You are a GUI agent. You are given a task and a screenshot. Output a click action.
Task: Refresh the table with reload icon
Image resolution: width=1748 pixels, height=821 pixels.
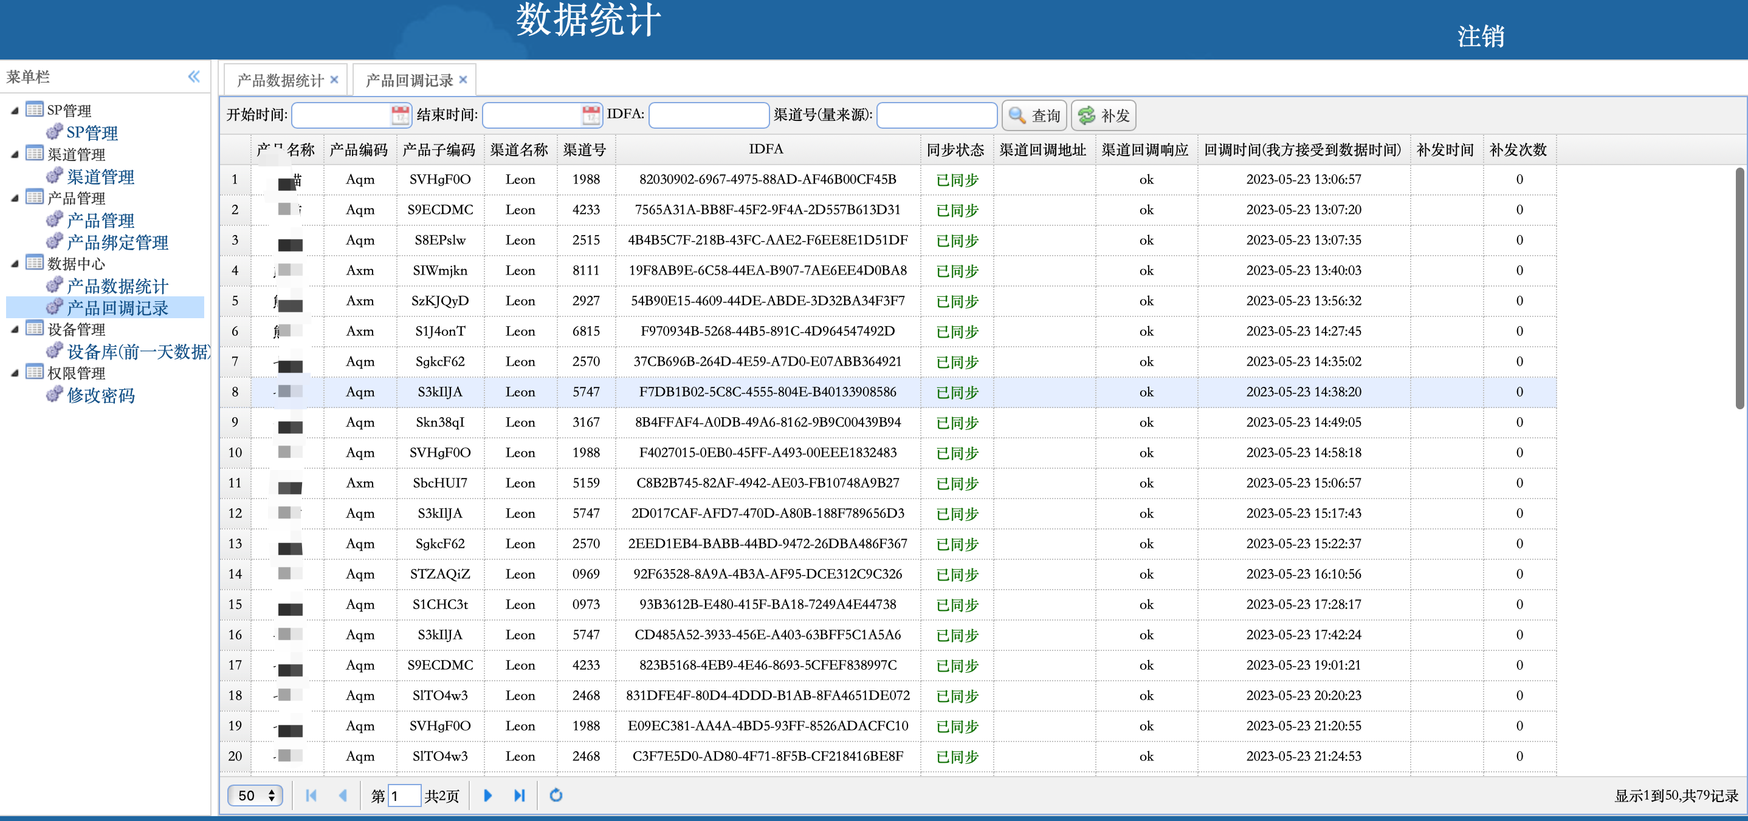556,795
